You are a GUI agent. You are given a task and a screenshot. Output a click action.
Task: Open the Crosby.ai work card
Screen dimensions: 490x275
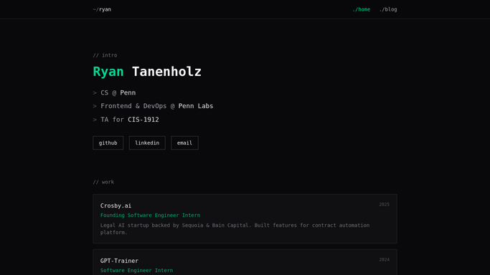[245, 218]
